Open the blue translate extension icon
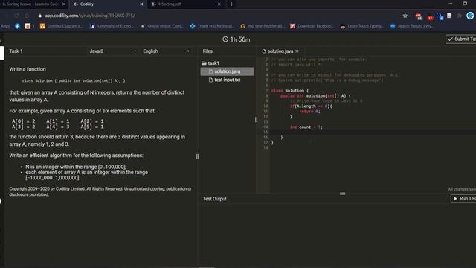Image resolution: width=476 pixels, height=268 pixels. point(440,16)
